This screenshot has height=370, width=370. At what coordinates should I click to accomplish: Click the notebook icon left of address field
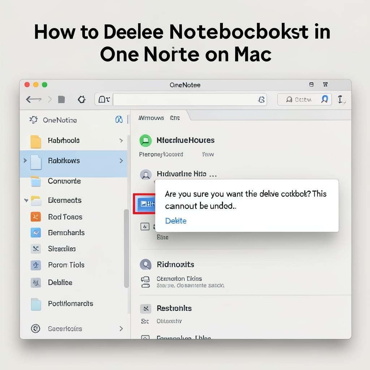point(104,100)
